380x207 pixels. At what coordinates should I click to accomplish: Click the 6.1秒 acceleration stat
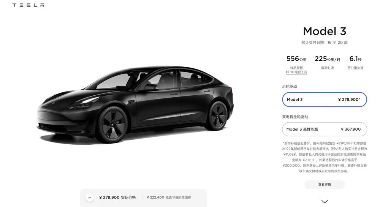pyautogui.click(x=355, y=59)
